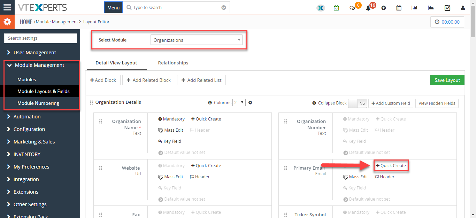The image size is (476, 218).
Task: Select the Detail View Layout tab
Action: tap(116, 63)
